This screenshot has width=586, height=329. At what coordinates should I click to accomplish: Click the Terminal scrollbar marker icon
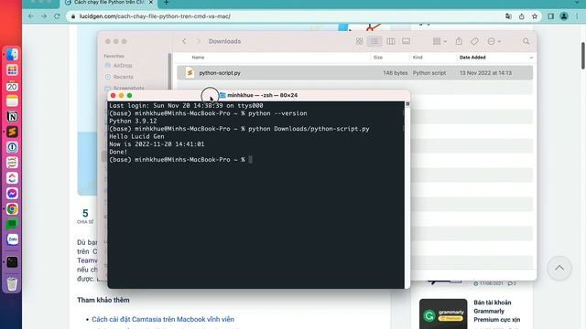(407, 104)
